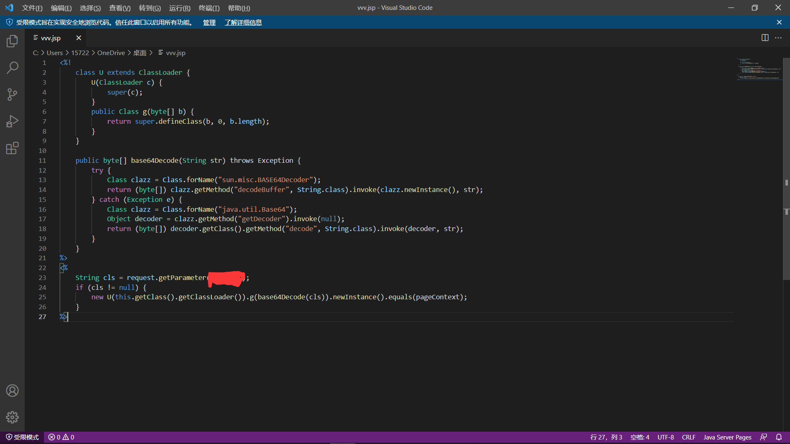
Task: Open the Manage gear icon
Action: coord(12,417)
